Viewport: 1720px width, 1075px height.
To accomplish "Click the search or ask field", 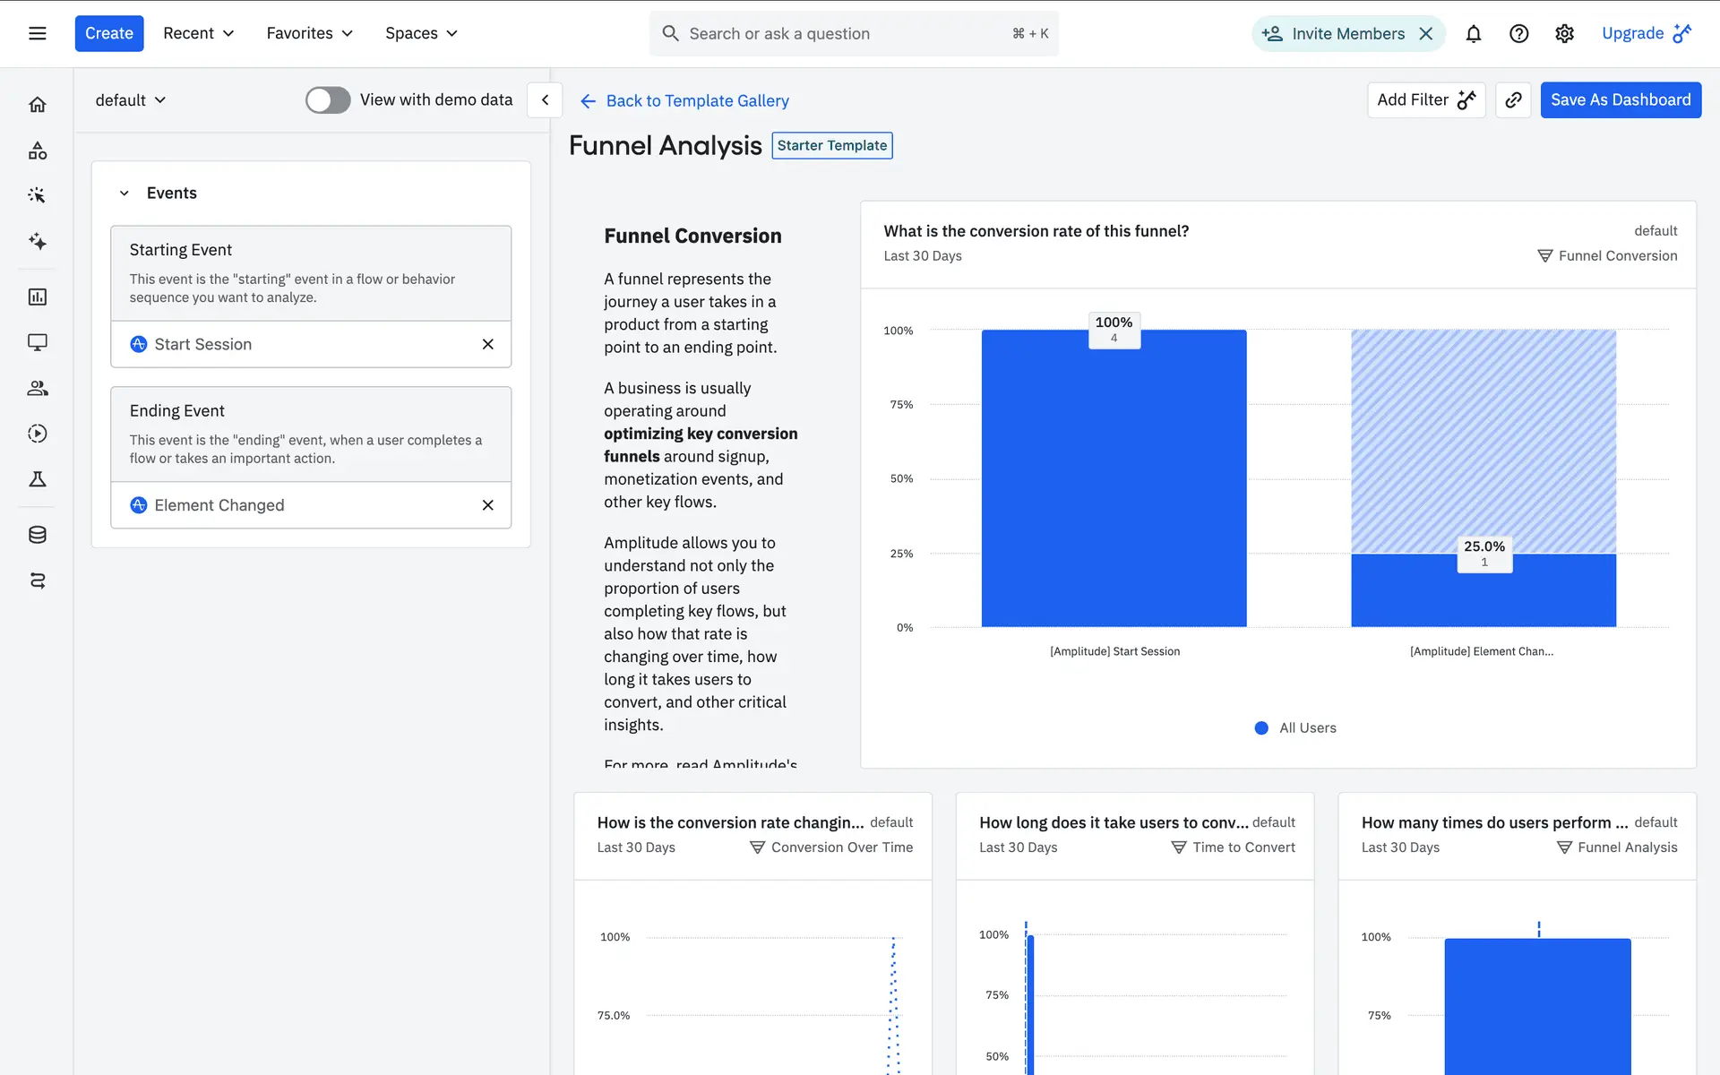I will tap(842, 34).
